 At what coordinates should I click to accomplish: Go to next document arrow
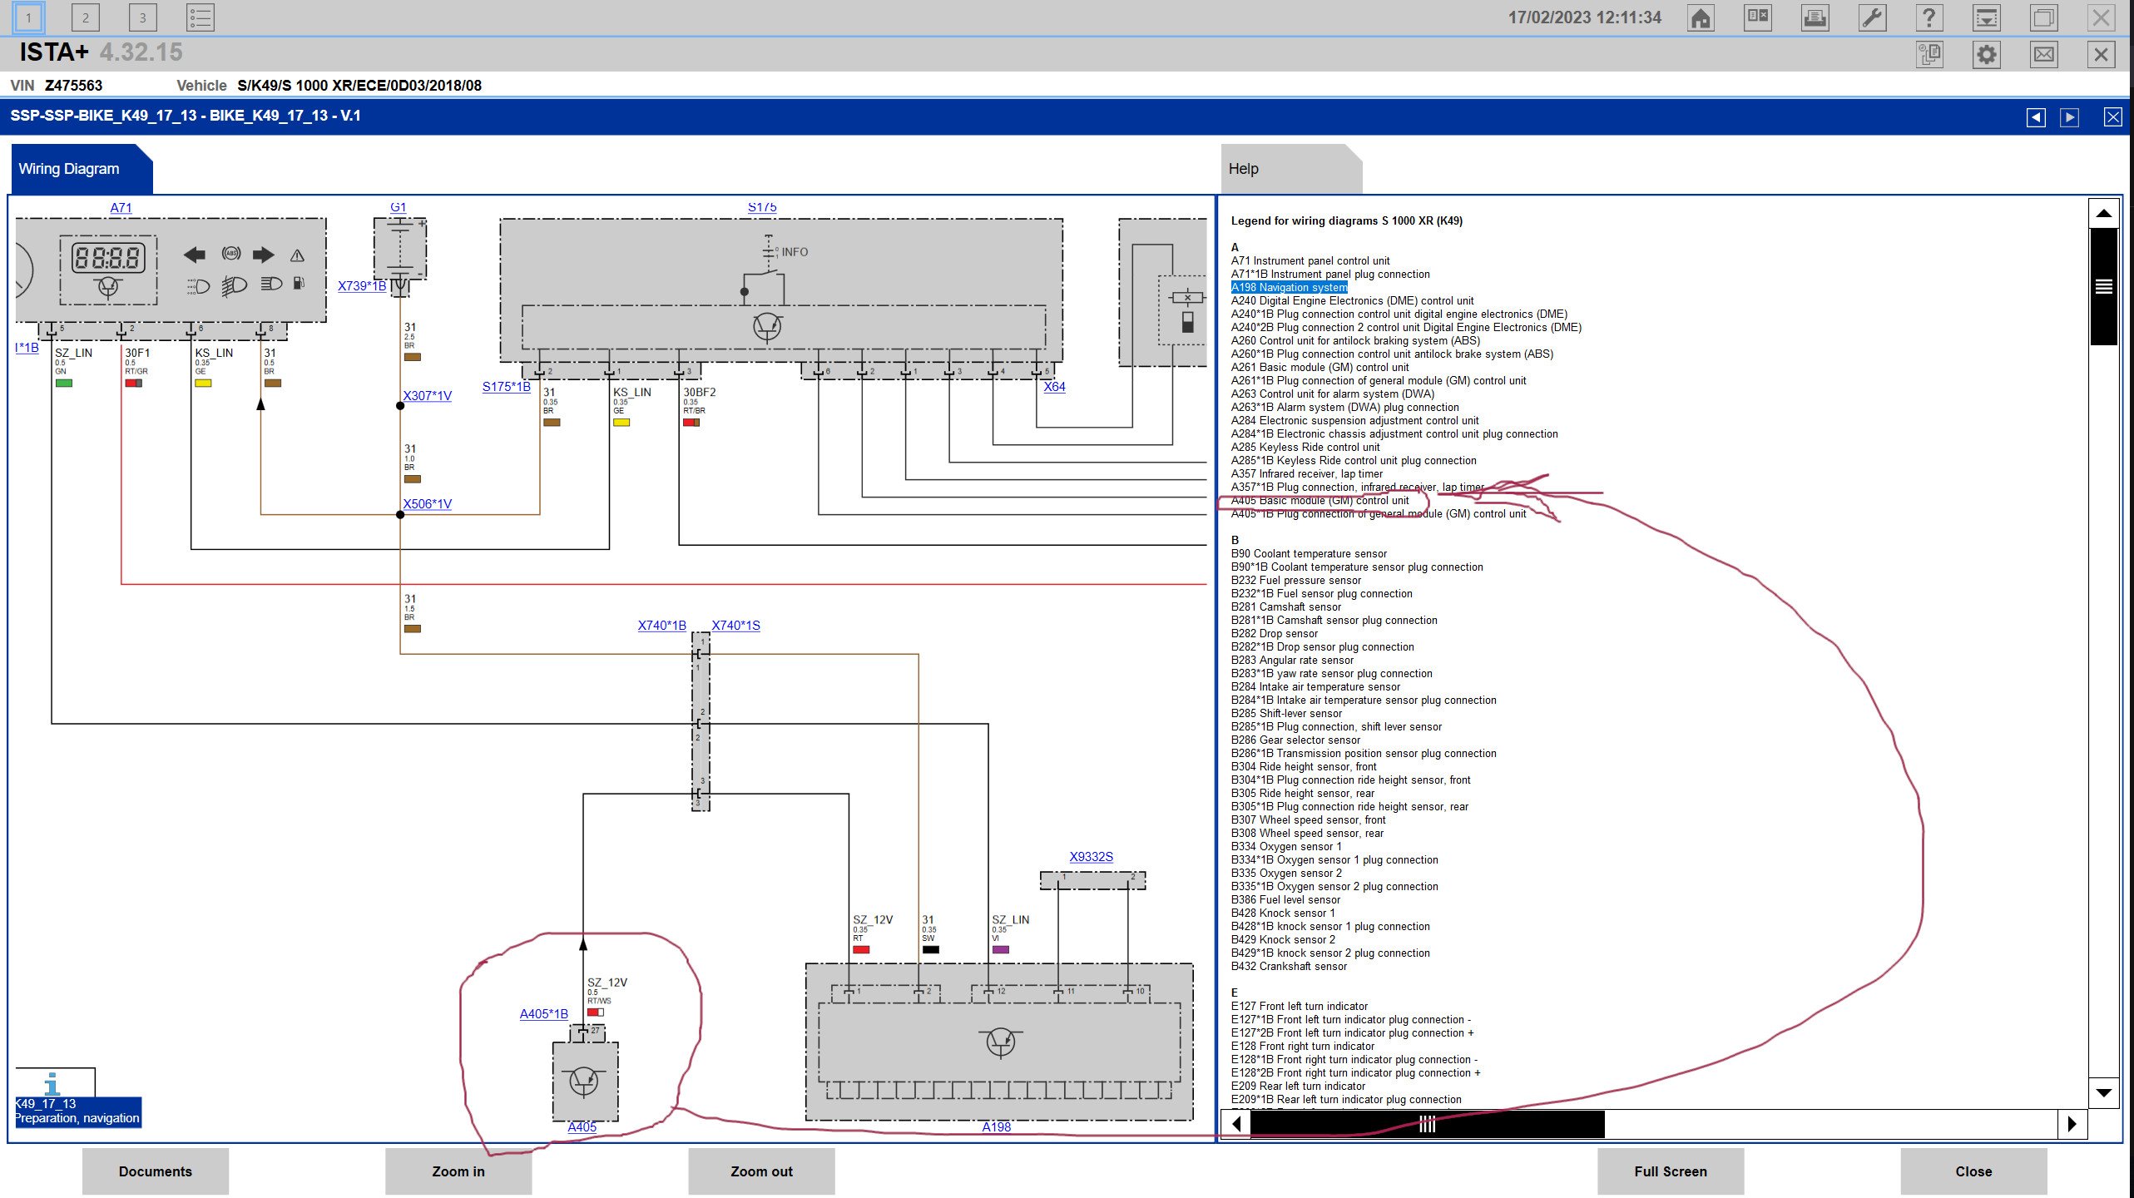(x=2069, y=117)
